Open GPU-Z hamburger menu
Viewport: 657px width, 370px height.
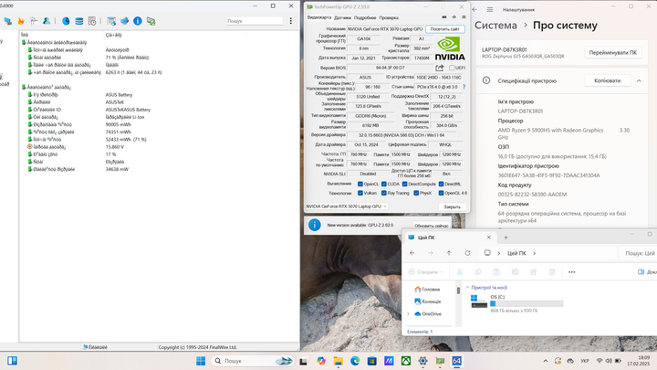tap(464, 17)
